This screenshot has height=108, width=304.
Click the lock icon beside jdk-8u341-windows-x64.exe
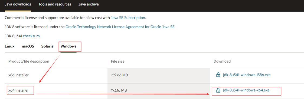tap(218, 90)
